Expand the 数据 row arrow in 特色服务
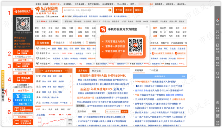The width and height of the screenshot is (222, 128). point(71,81)
